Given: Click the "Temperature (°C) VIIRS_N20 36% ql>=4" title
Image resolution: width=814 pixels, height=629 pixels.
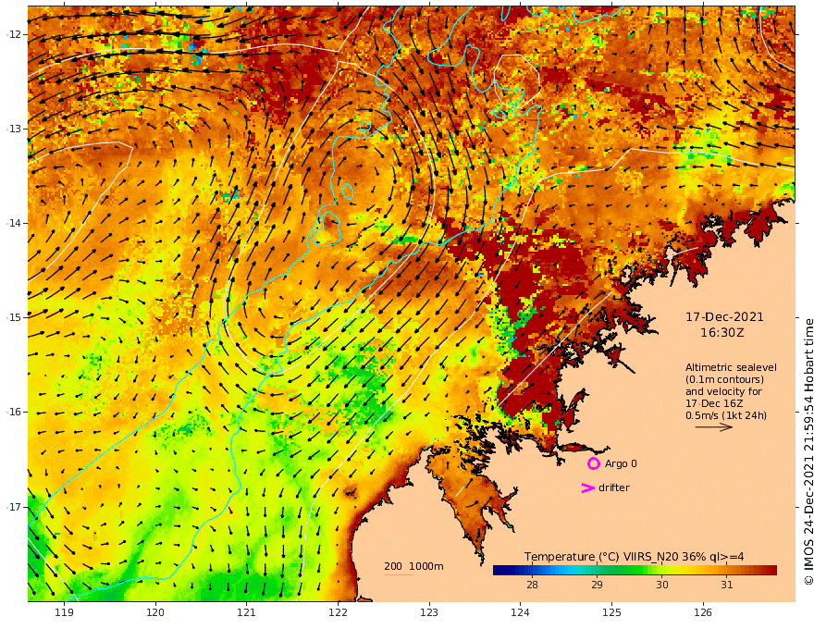Looking at the screenshot, I should [x=634, y=556].
